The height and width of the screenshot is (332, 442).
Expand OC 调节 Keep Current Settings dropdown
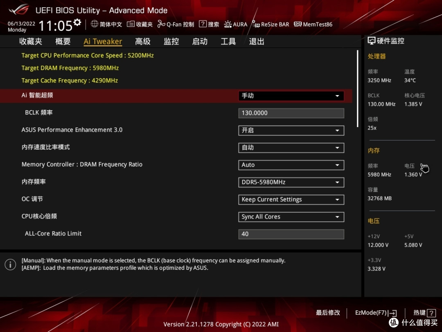(x=291, y=200)
